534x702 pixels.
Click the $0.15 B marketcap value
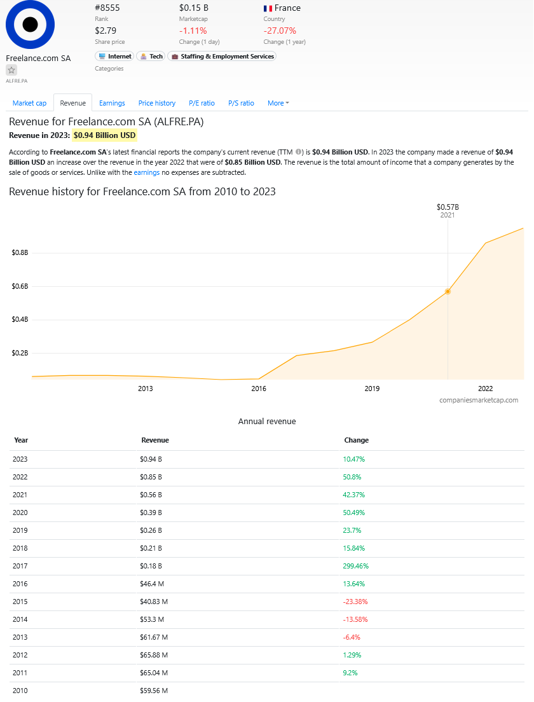pyautogui.click(x=194, y=8)
